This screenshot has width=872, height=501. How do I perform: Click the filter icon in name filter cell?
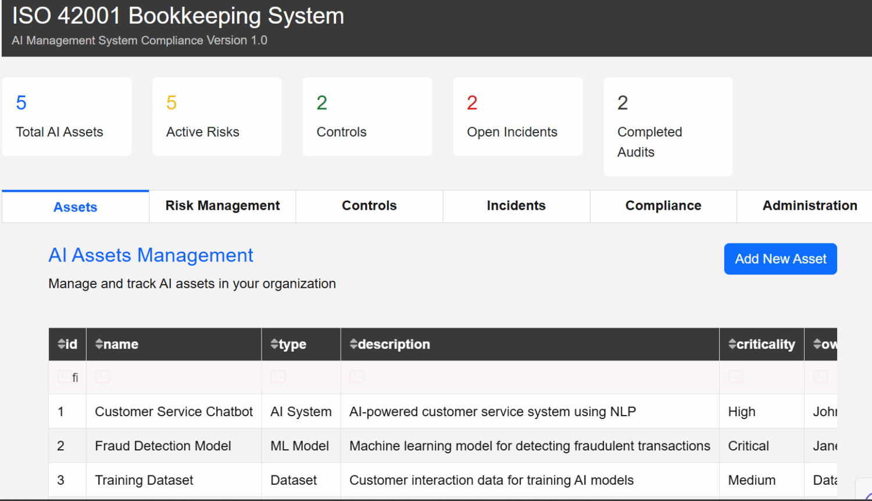(x=102, y=377)
